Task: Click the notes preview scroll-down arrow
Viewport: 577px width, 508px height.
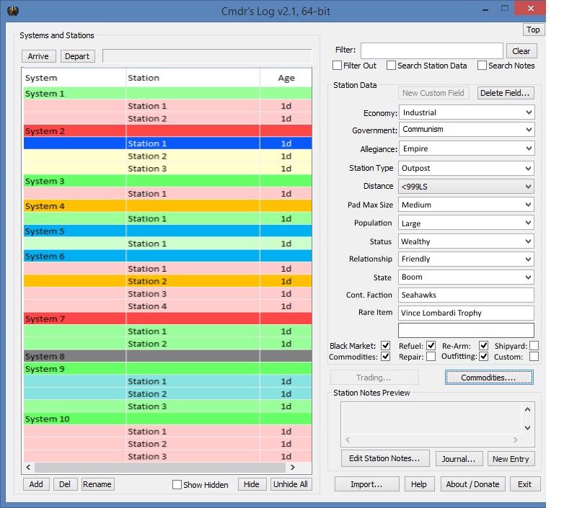Action: click(x=528, y=428)
